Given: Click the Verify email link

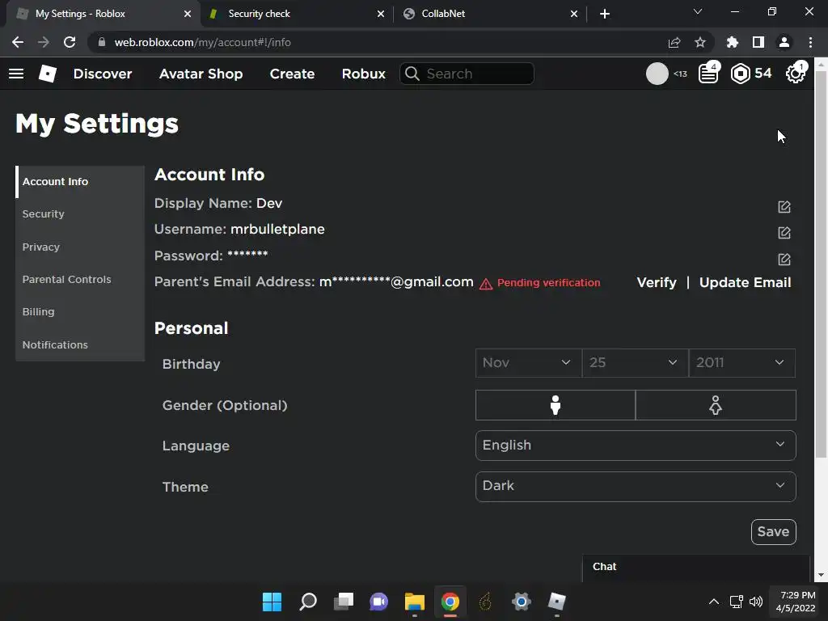Looking at the screenshot, I should (657, 282).
